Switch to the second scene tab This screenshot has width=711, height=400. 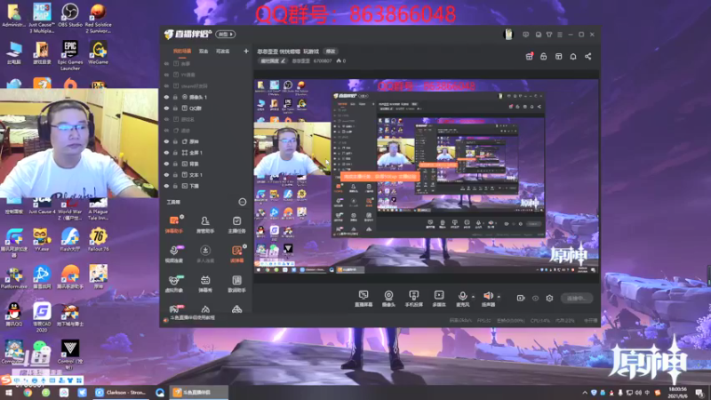point(204,52)
